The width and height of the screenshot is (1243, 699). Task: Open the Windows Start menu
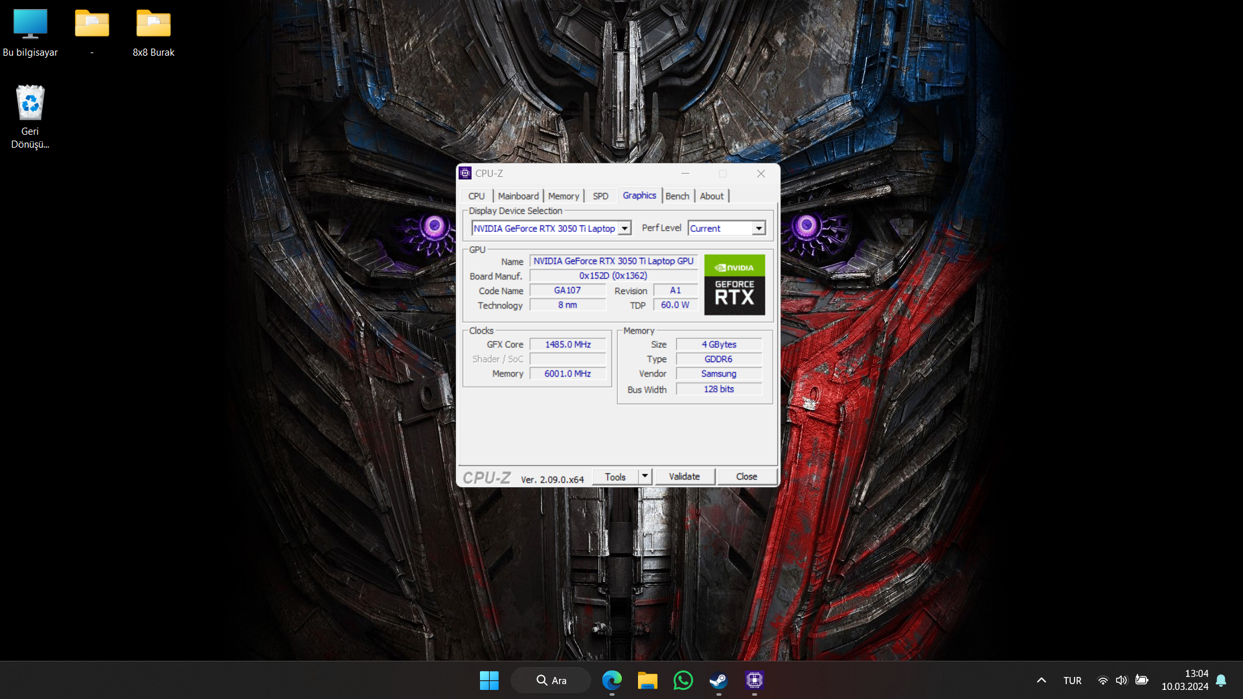[x=489, y=680]
